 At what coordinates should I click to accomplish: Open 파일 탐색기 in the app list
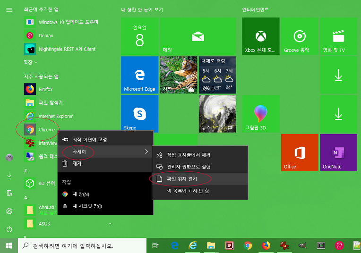[x=44, y=102]
